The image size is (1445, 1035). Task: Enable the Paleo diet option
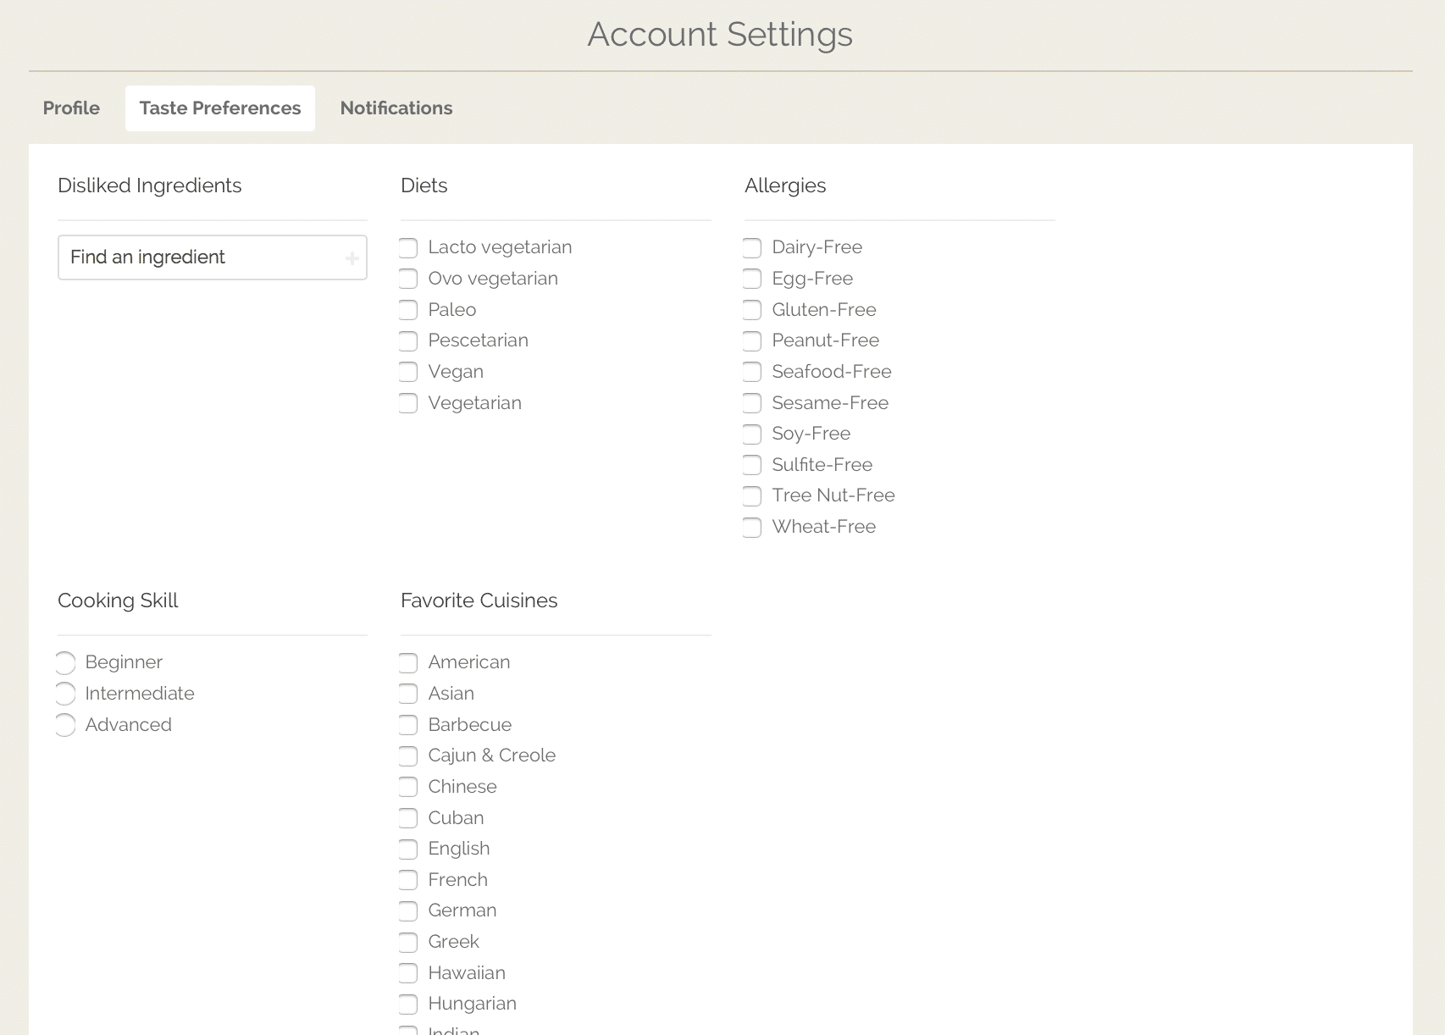pyautogui.click(x=408, y=310)
